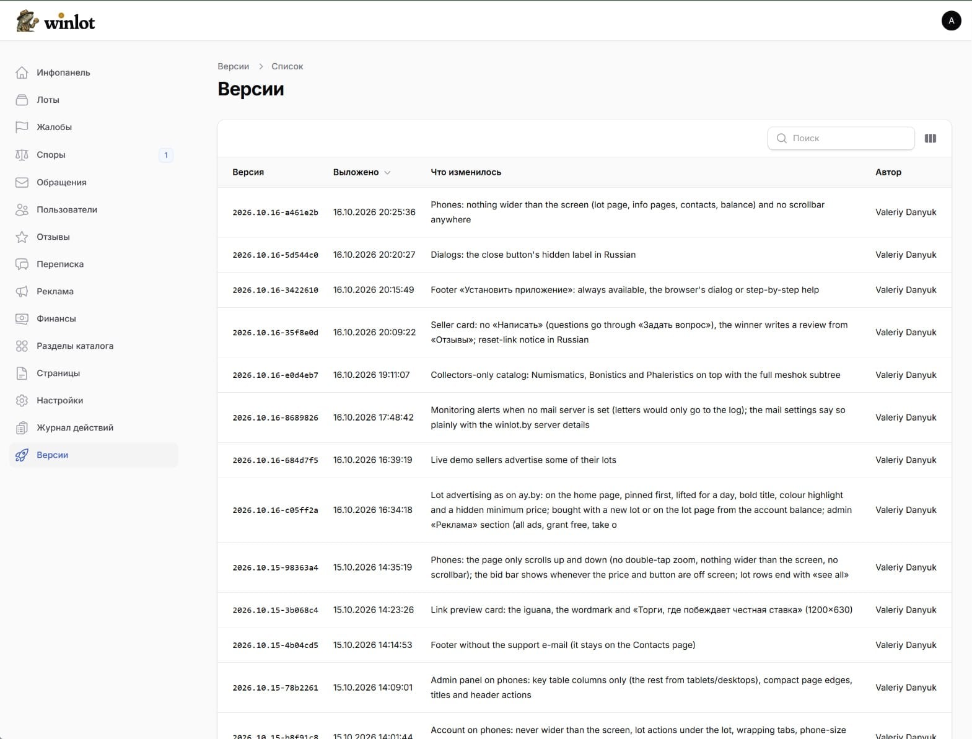The width and height of the screenshot is (972, 739).
Task: Click the flag icon beside Жалобы
Action: pos(22,127)
